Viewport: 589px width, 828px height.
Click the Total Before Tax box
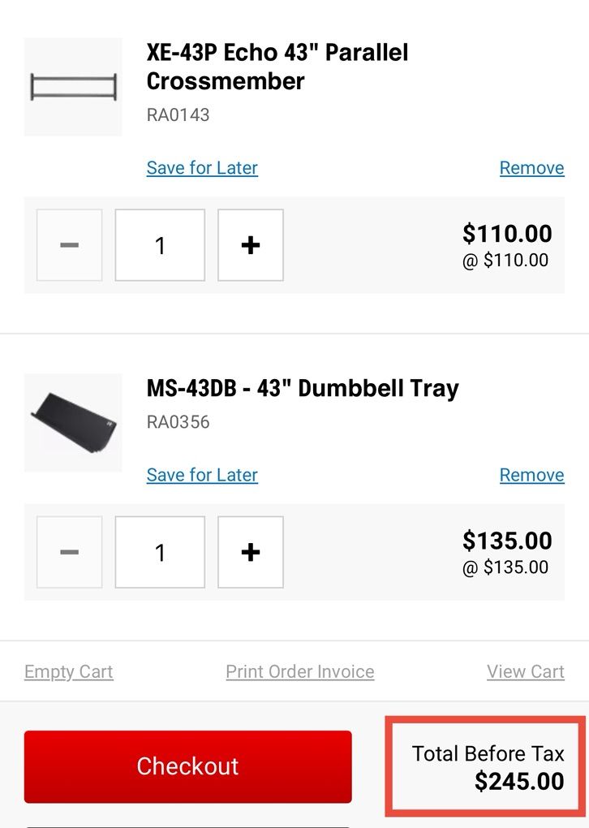[x=487, y=766]
